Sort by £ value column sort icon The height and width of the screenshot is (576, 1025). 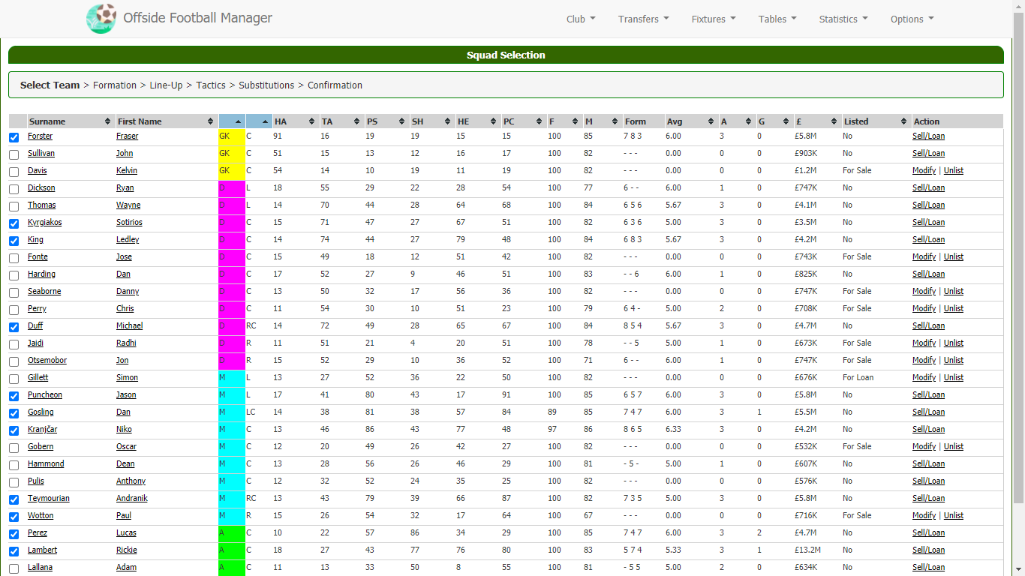coord(833,121)
